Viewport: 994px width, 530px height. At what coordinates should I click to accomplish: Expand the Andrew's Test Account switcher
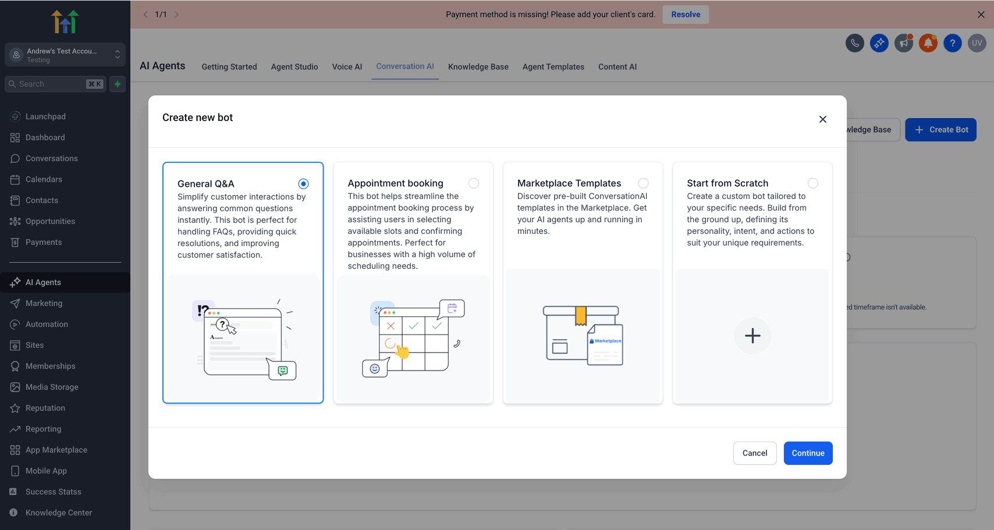[65, 55]
